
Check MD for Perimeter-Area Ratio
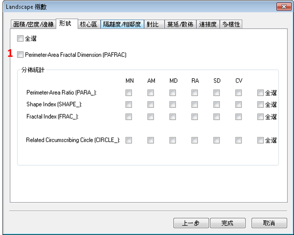click(173, 93)
